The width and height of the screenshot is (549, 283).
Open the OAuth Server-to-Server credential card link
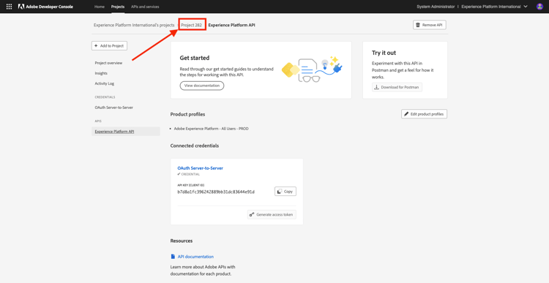click(201, 168)
